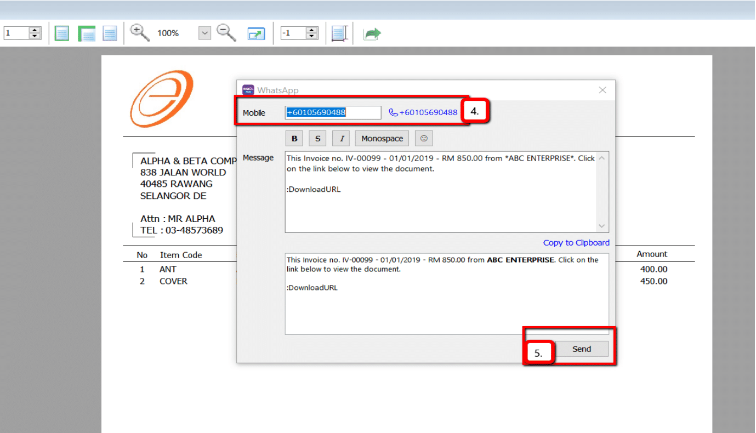Viewport: 756px width, 433px height.
Task: Click the Copy to Clipboard link
Action: click(576, 243)
